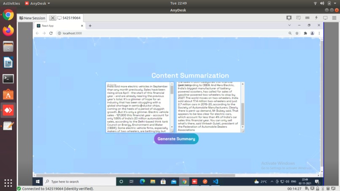
Task: Open Chrome zoom magnifier icon
Action: pyautogui.click(x=290, y=33)
